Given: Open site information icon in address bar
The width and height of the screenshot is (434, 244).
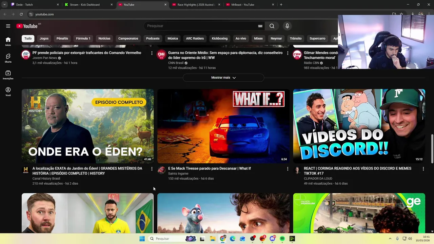Looking at the screenshot, I should pyautogui.click(x=31, y=14).
